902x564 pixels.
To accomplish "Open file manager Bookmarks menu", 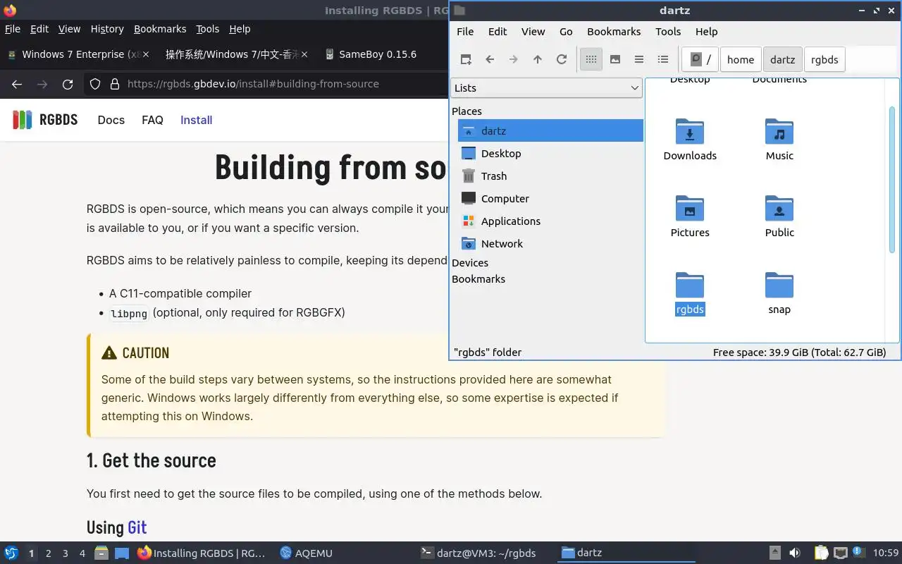I will point(614,31).
